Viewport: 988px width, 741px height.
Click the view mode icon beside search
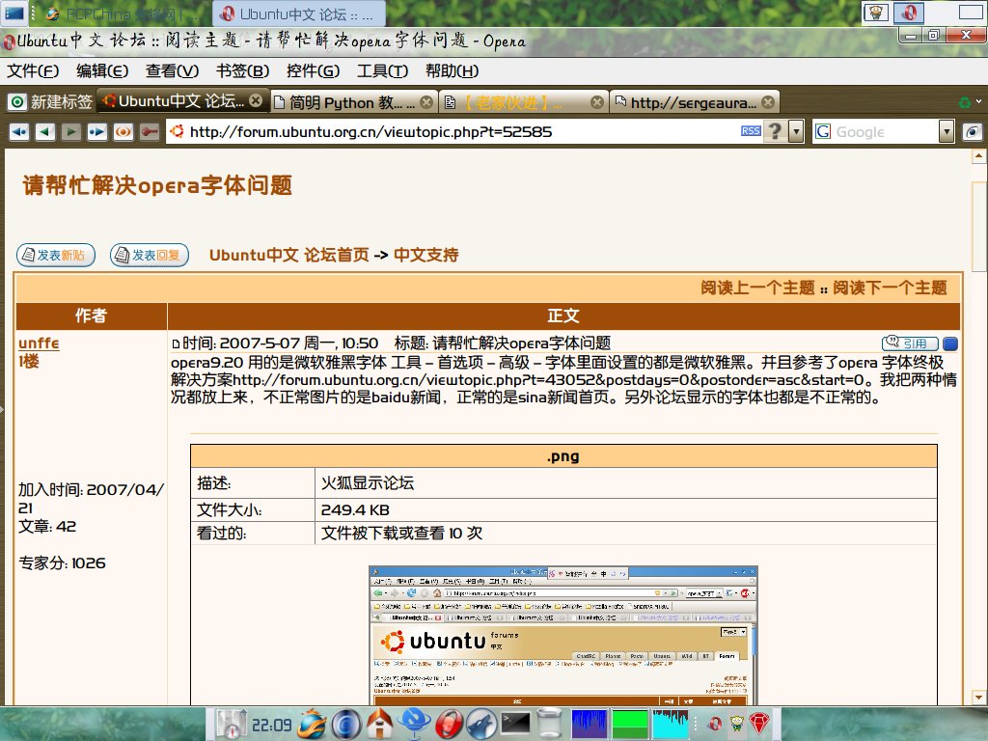pos(973,131)
